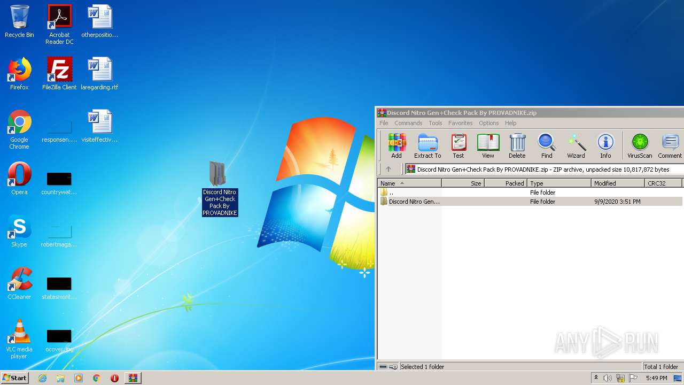Click the View toolbar icon
The width and height of the screenshot is (684, 385).
click(x=488, y=146)
